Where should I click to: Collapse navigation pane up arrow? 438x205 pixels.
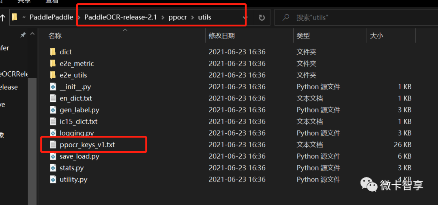click(x=32, y=34)
